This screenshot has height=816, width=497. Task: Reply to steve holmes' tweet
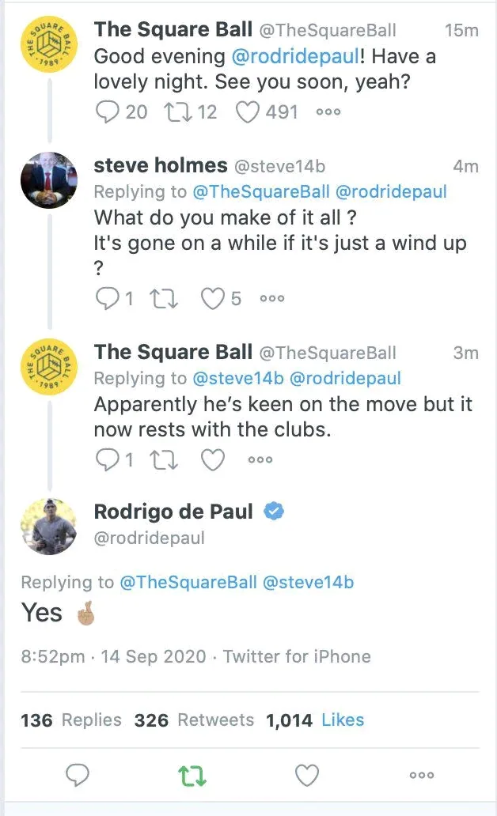click(x=106, y=298)
